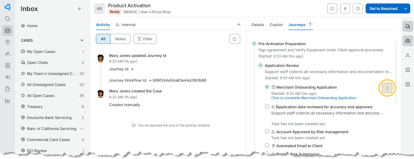Screen dimensions: 414x159
Task: Refresh the activity timeline
Action: (235, 39)
